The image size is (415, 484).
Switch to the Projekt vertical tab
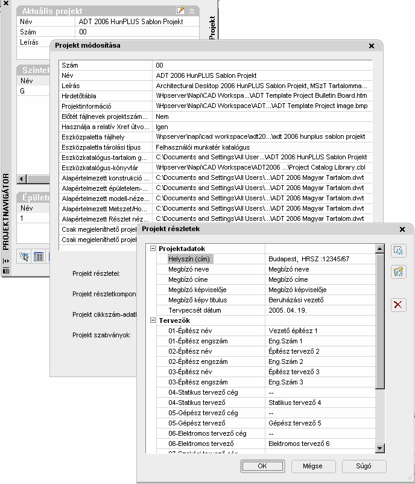(x=212, y=28)
